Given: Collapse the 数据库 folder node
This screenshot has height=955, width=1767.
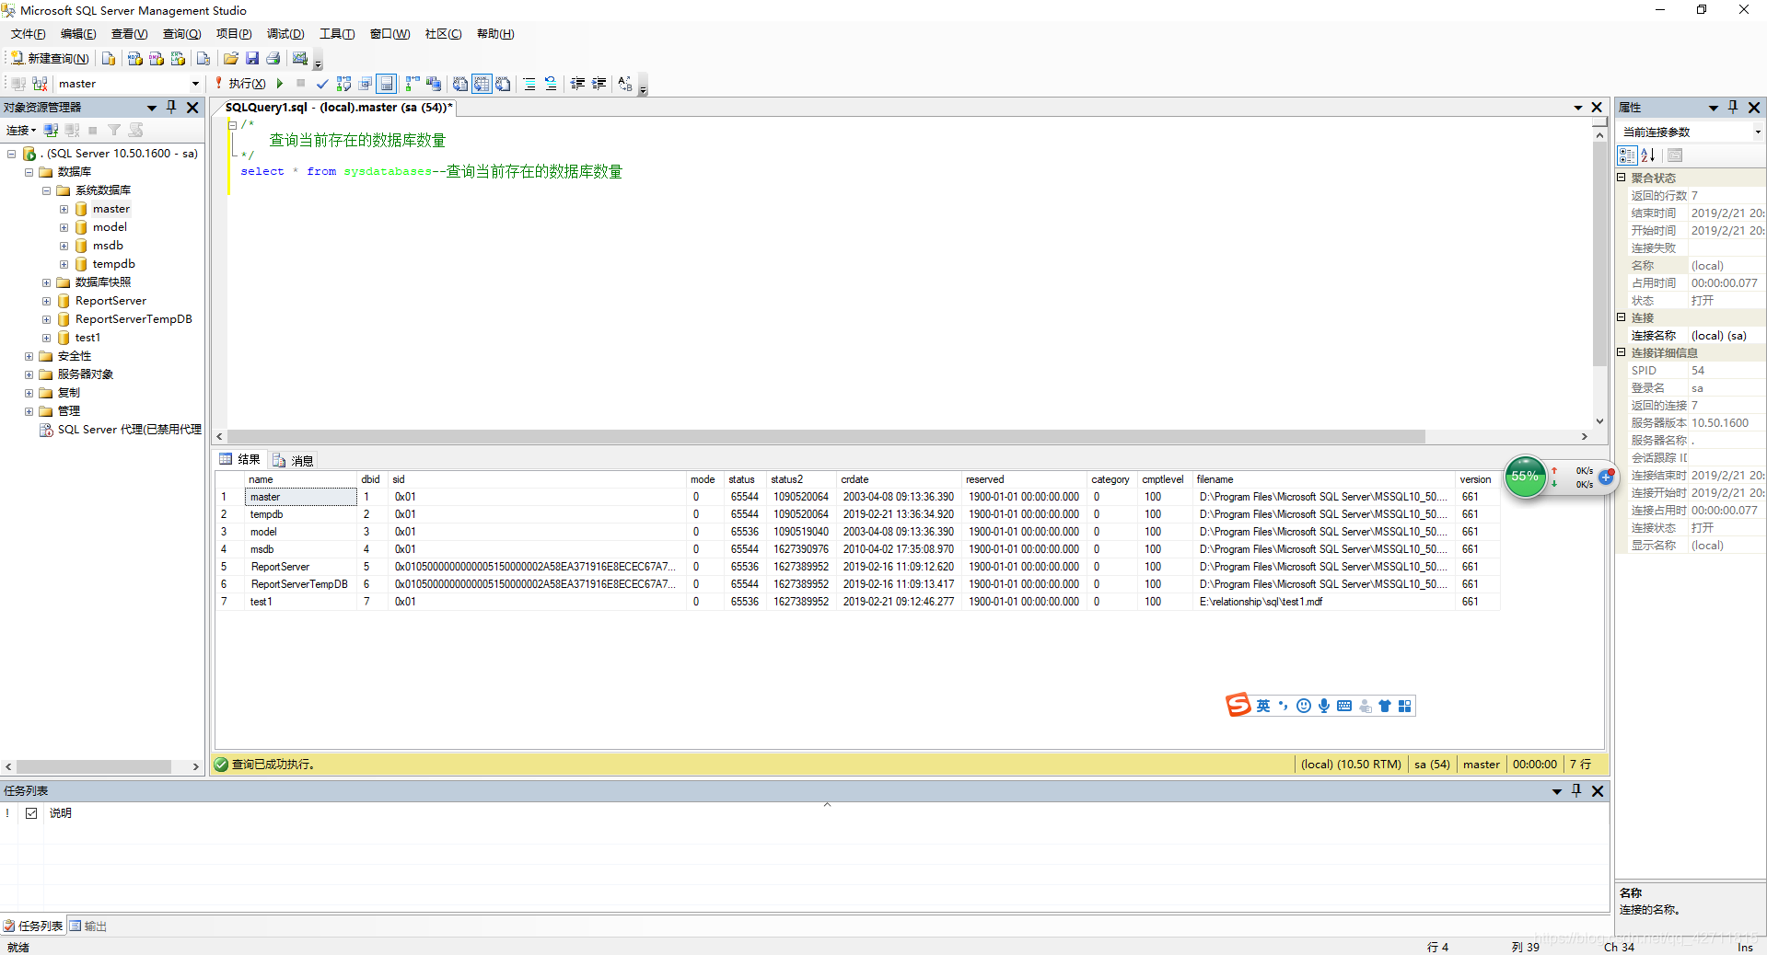Looking at the screenshot, I should 29,172.
